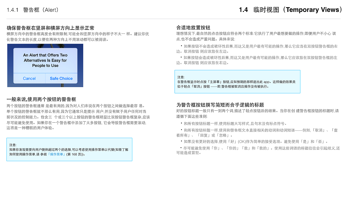This screenshot has width=347, height=217.
Task: Click the 注意 label in the left note box
Action: click(13, 145)
